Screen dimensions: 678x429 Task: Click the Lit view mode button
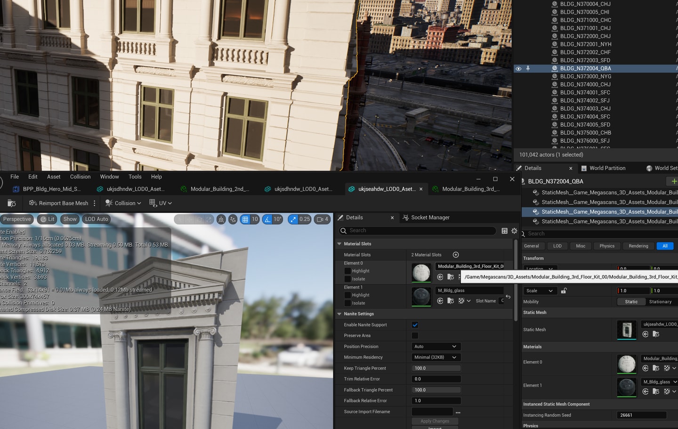tap(47, 219)
